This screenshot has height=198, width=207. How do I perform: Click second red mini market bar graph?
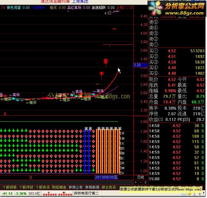65,194
